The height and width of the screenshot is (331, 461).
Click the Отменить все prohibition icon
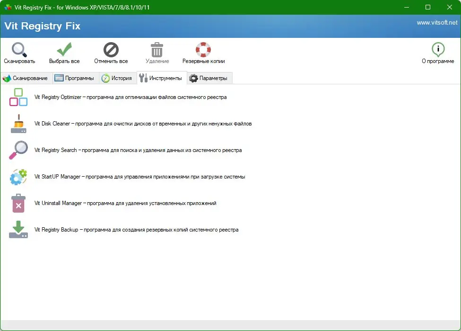111,49
